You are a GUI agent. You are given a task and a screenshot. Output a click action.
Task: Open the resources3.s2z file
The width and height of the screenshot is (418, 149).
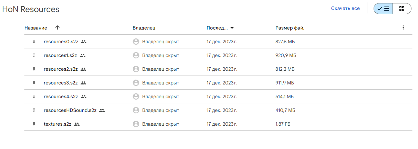tap(61, 83)
